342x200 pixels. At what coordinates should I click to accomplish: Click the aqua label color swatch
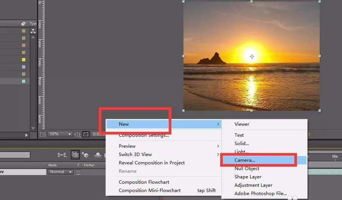[x=23, y=81]
